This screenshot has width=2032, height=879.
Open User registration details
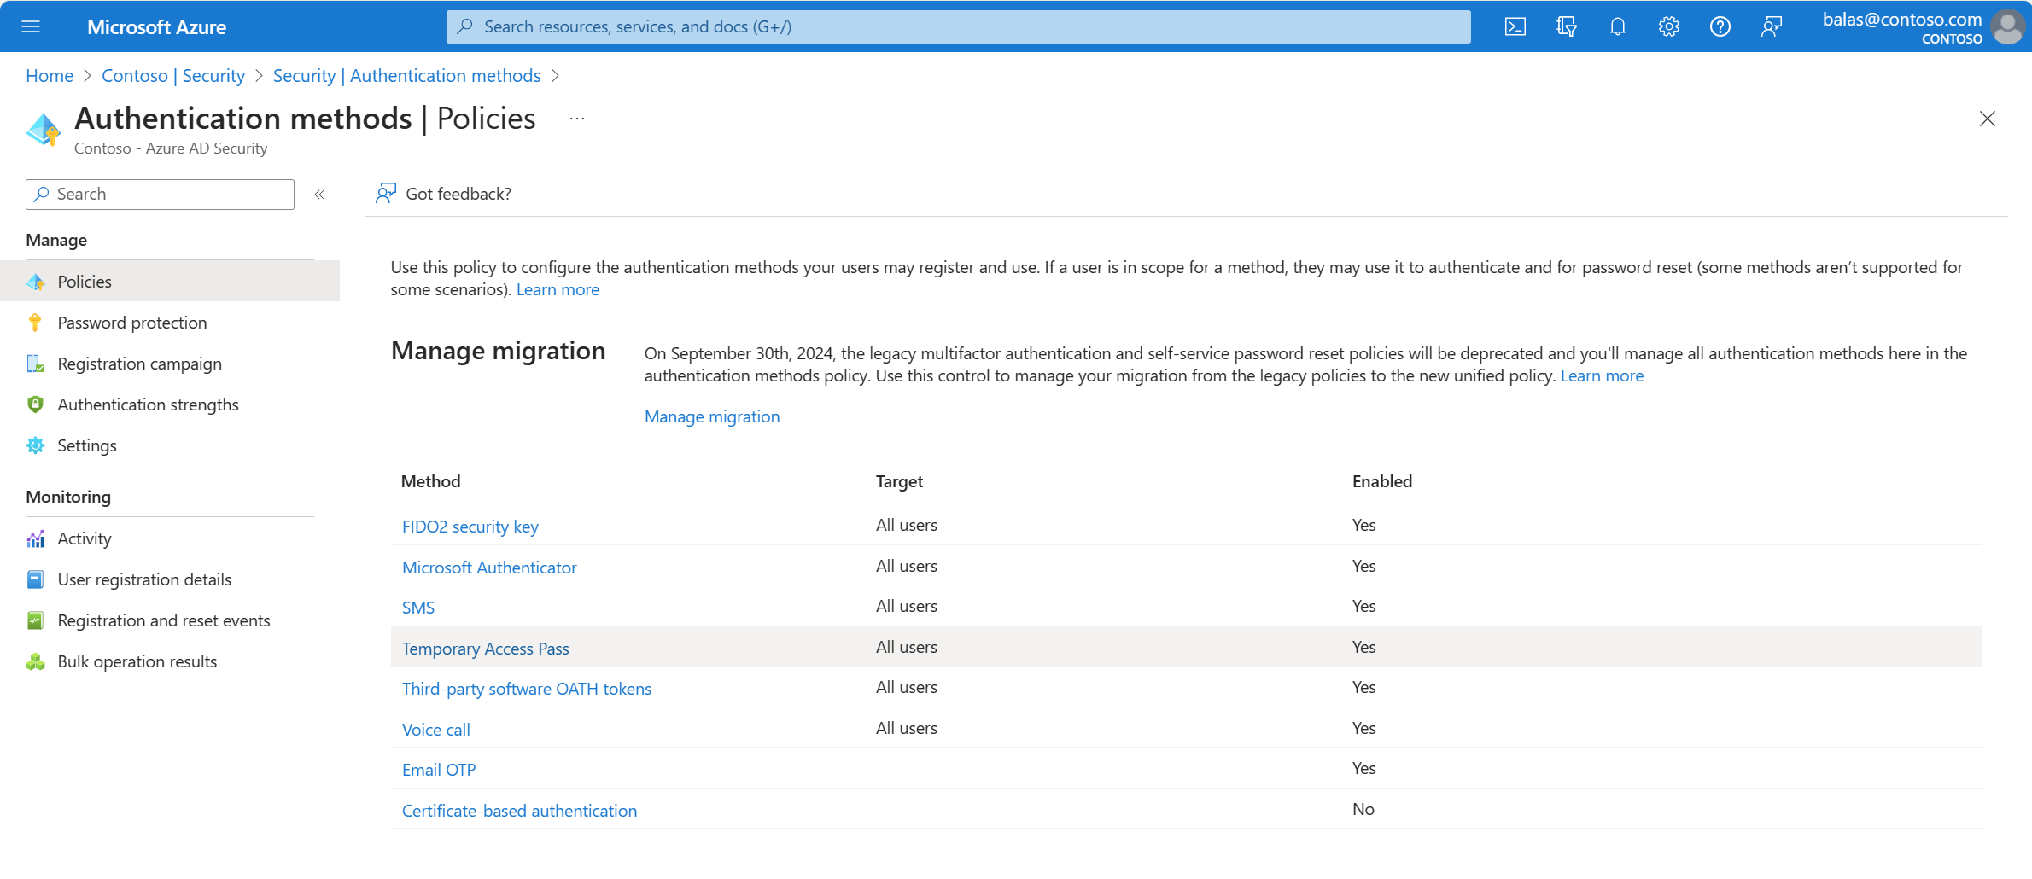tap(144, 579)
